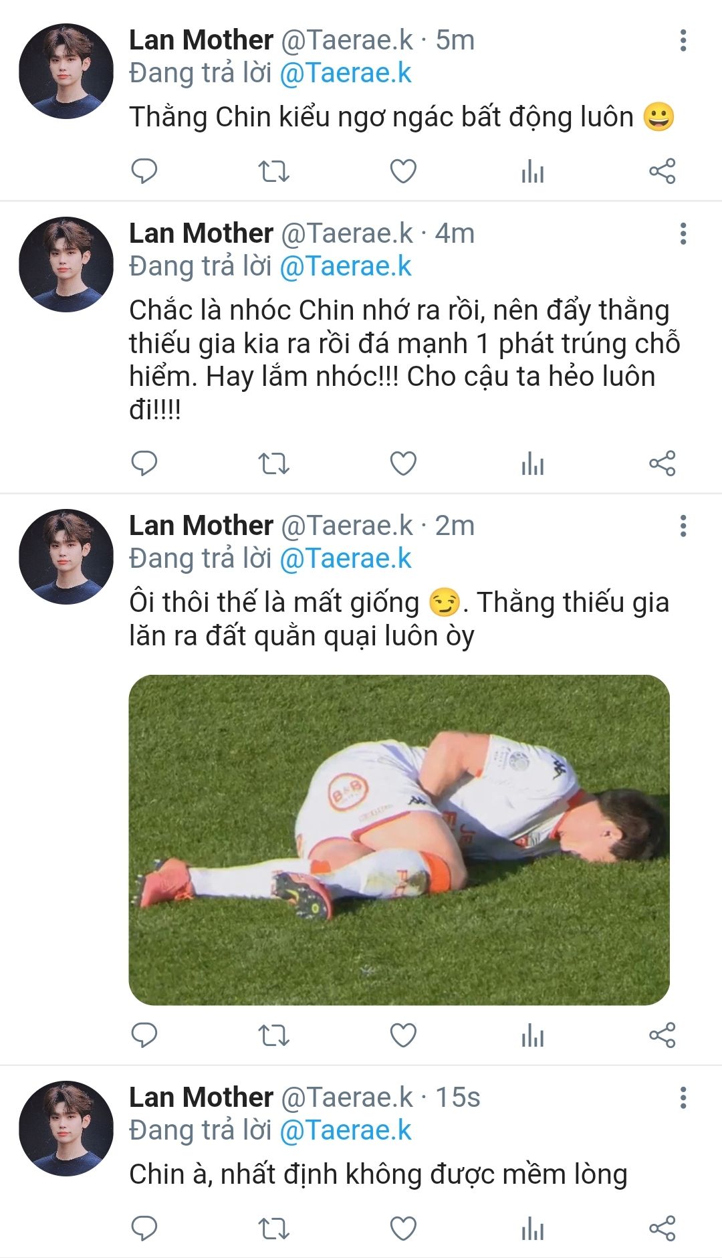Share the 'Chin à, nhất định' tweet
The image size is (722, 1258).
(663, 1229)
